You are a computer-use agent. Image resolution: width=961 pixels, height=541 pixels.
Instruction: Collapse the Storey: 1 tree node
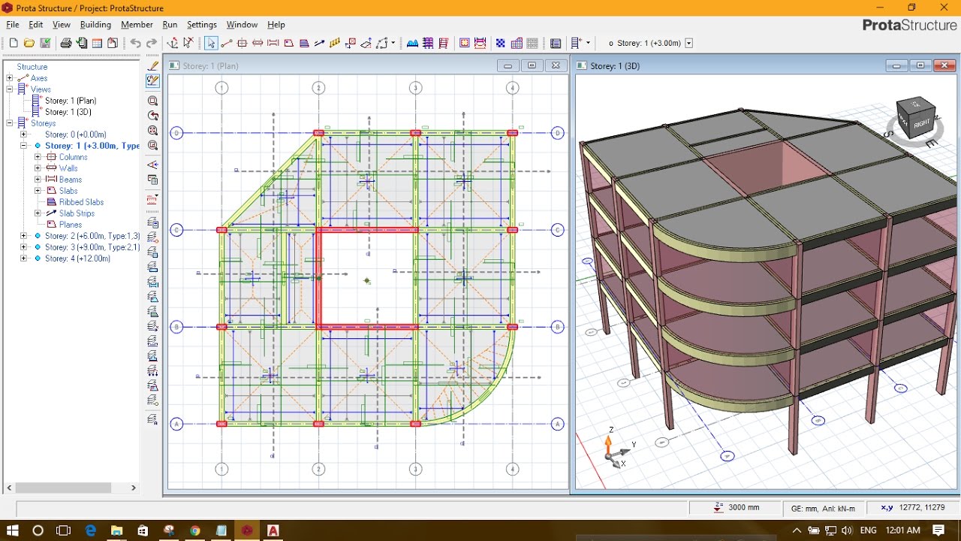(x=22, y=145)
